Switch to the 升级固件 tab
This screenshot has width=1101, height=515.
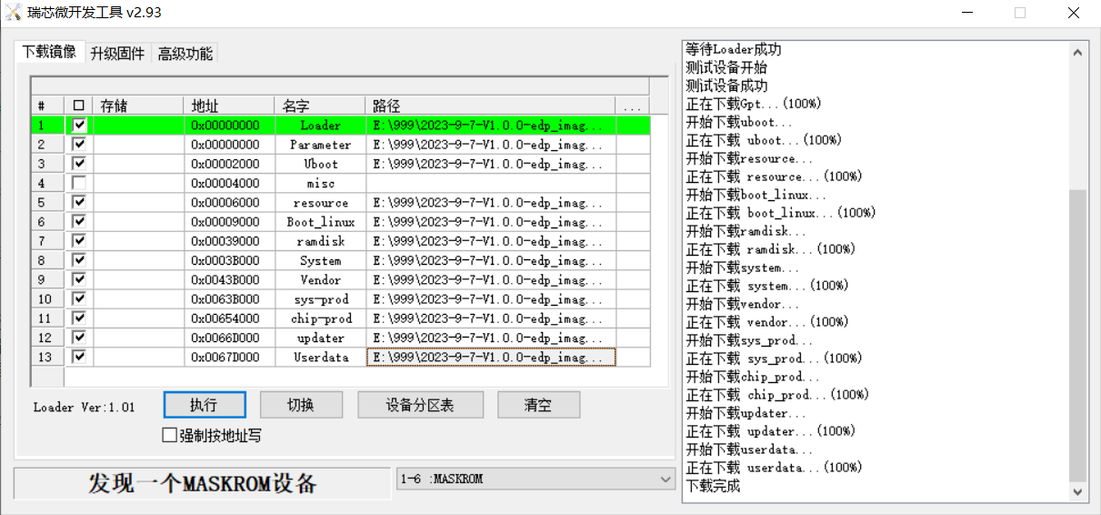pyautogui.click(x=117, y=54)
